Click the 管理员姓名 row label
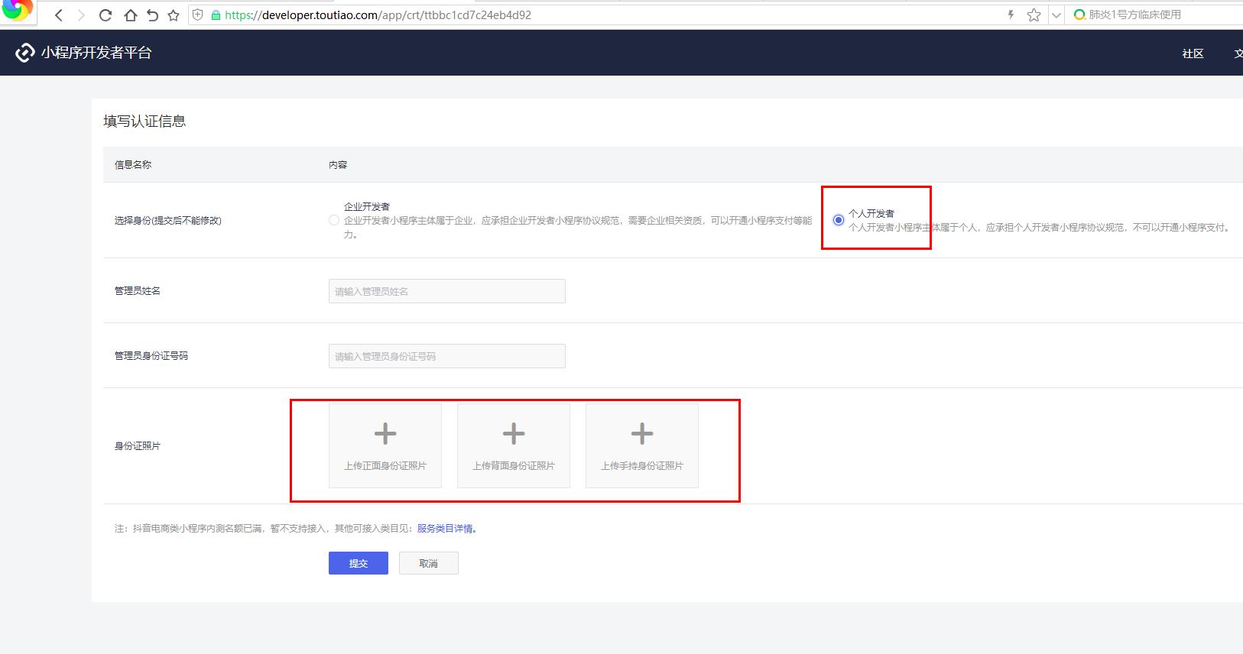 pos(138,290)
